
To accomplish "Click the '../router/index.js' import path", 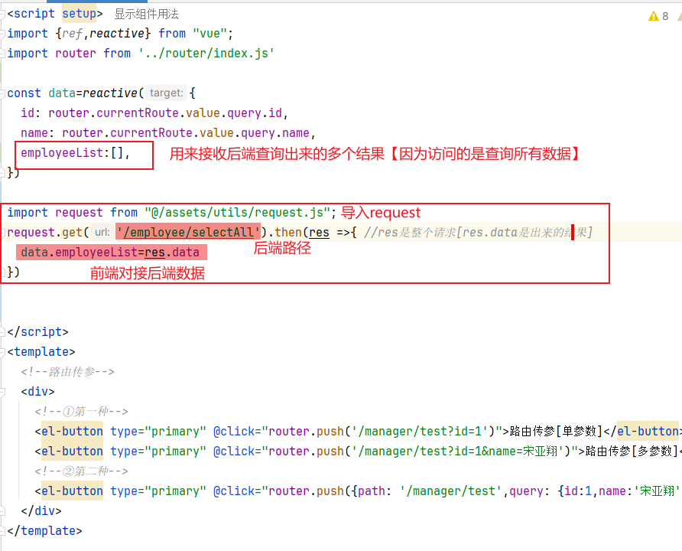I will point(206,54).
